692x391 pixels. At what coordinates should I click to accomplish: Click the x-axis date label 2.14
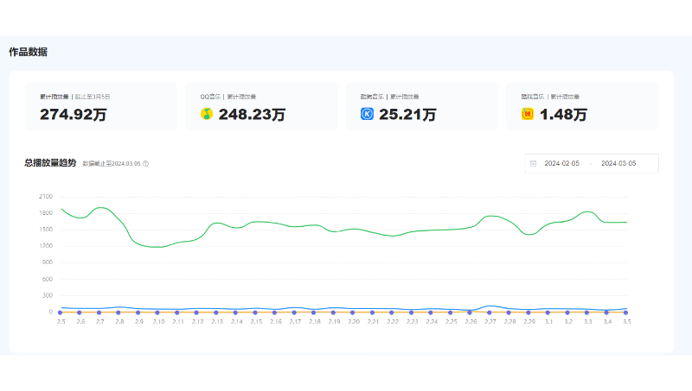(236, 322)
